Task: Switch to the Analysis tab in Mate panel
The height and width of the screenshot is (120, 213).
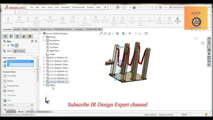Action: tap(19, 51)
